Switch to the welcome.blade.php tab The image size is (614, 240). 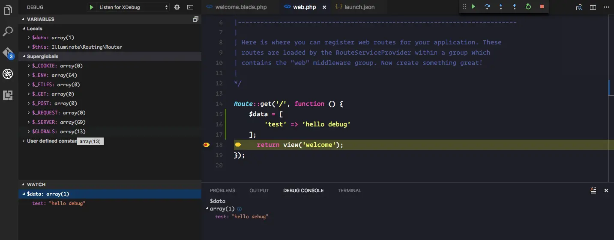pyautogui.click(x=242, y=7)
